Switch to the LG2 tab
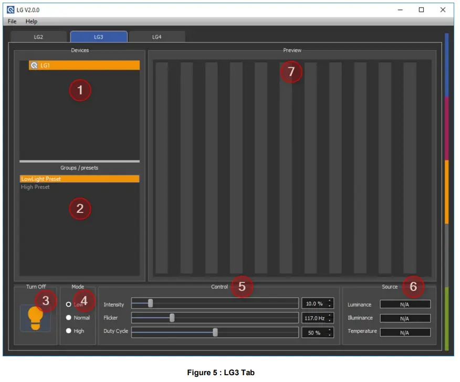The height and width of the screenshot is (382, 460). coord(38,37)
